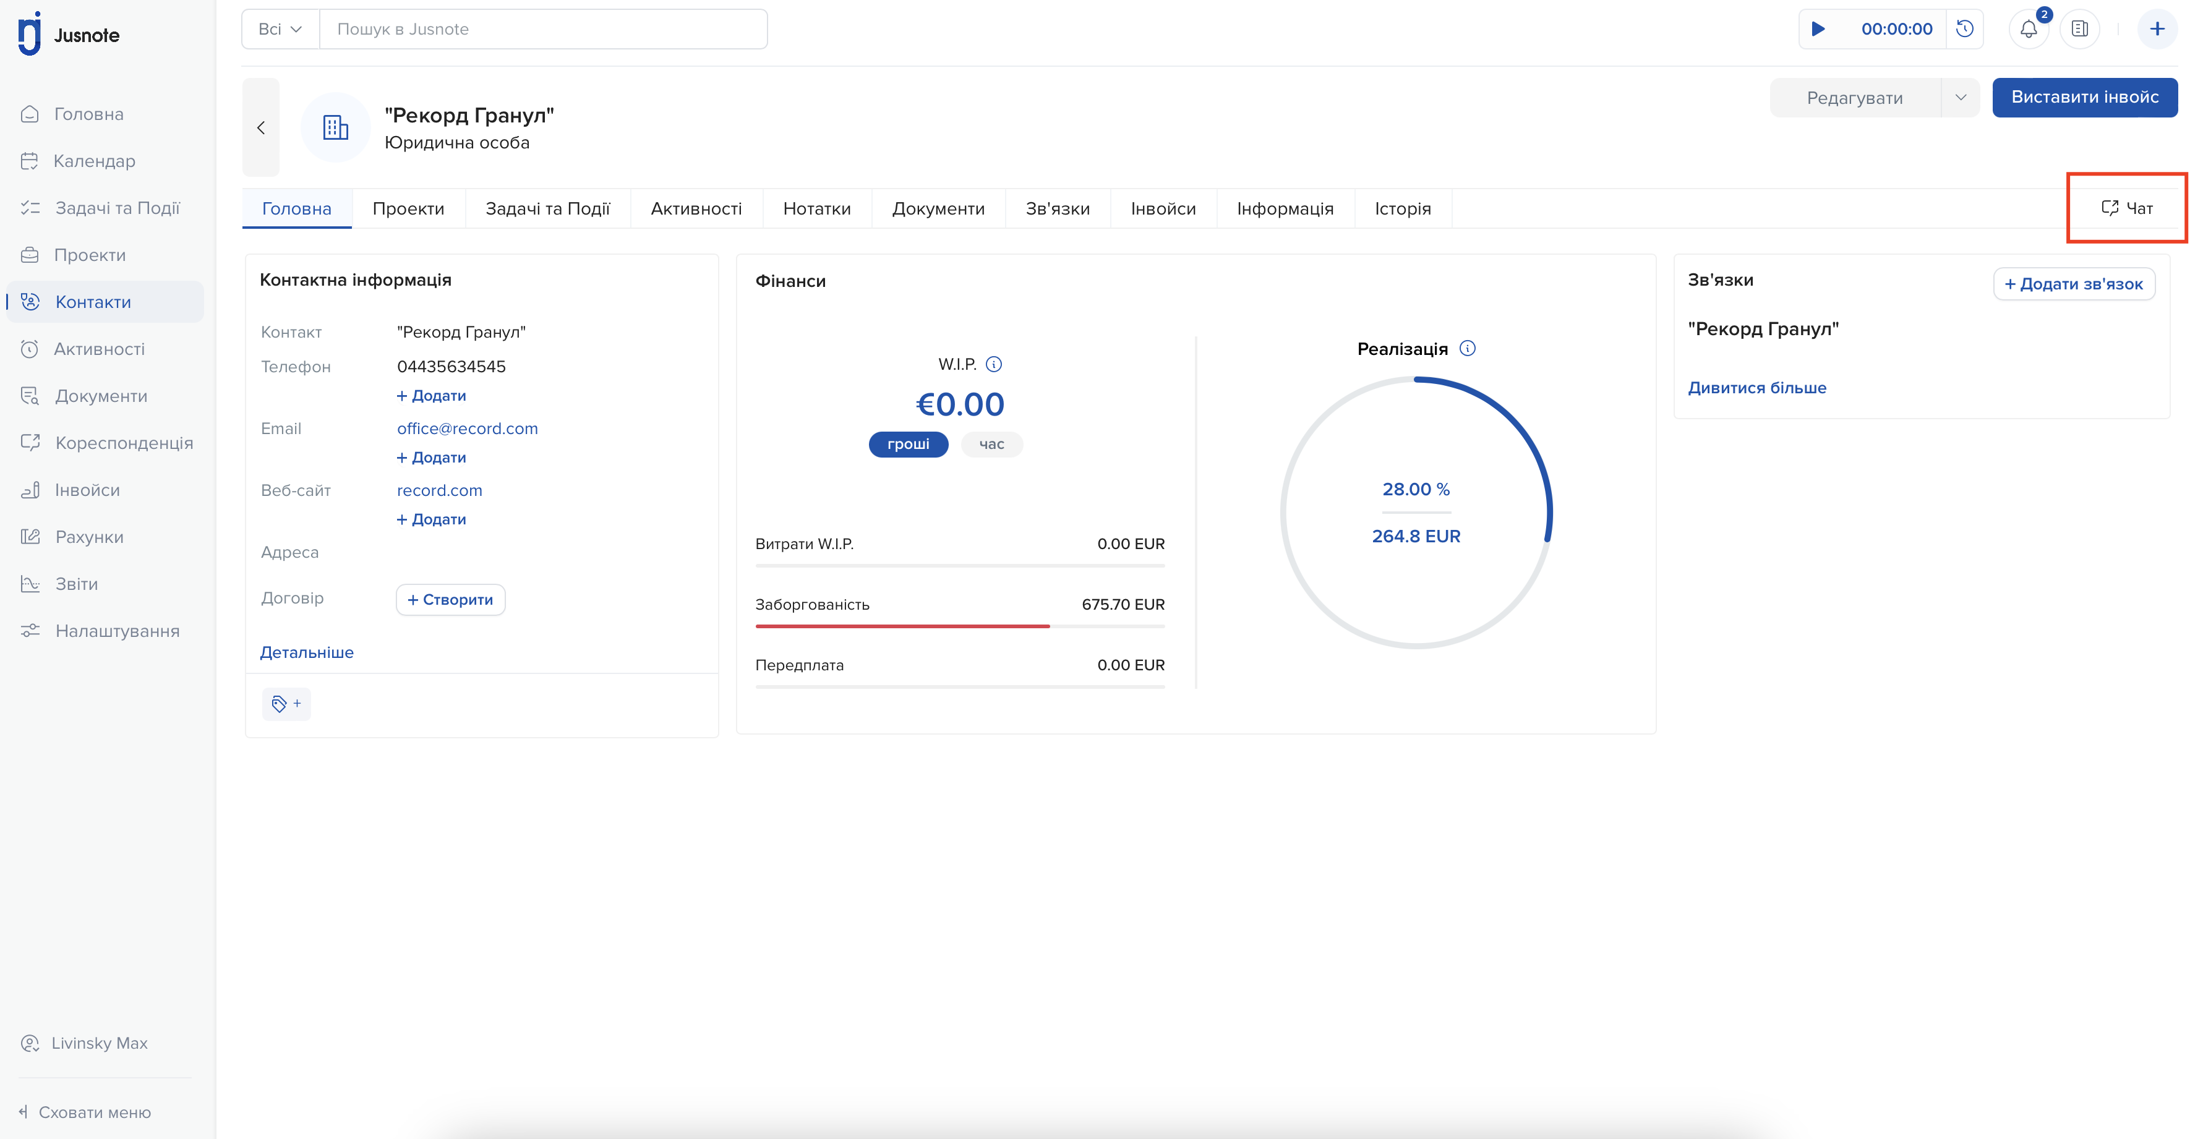Switch W.I.P. to час
Image resolution: width=2203 pixels, height=1139 pixels.
(x=991, y=444)
